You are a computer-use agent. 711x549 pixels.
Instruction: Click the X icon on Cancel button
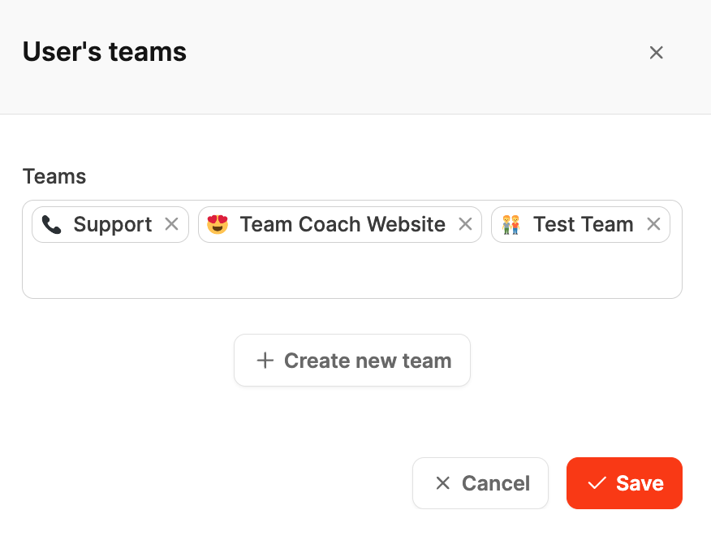[x=442, y=483]
